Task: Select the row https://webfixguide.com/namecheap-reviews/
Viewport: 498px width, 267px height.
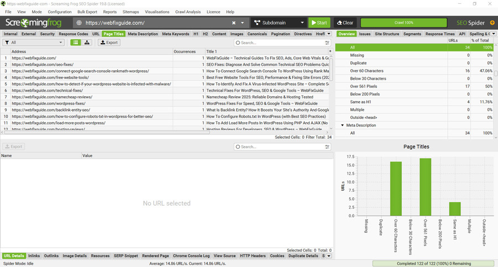Action: tap(165, 97)
